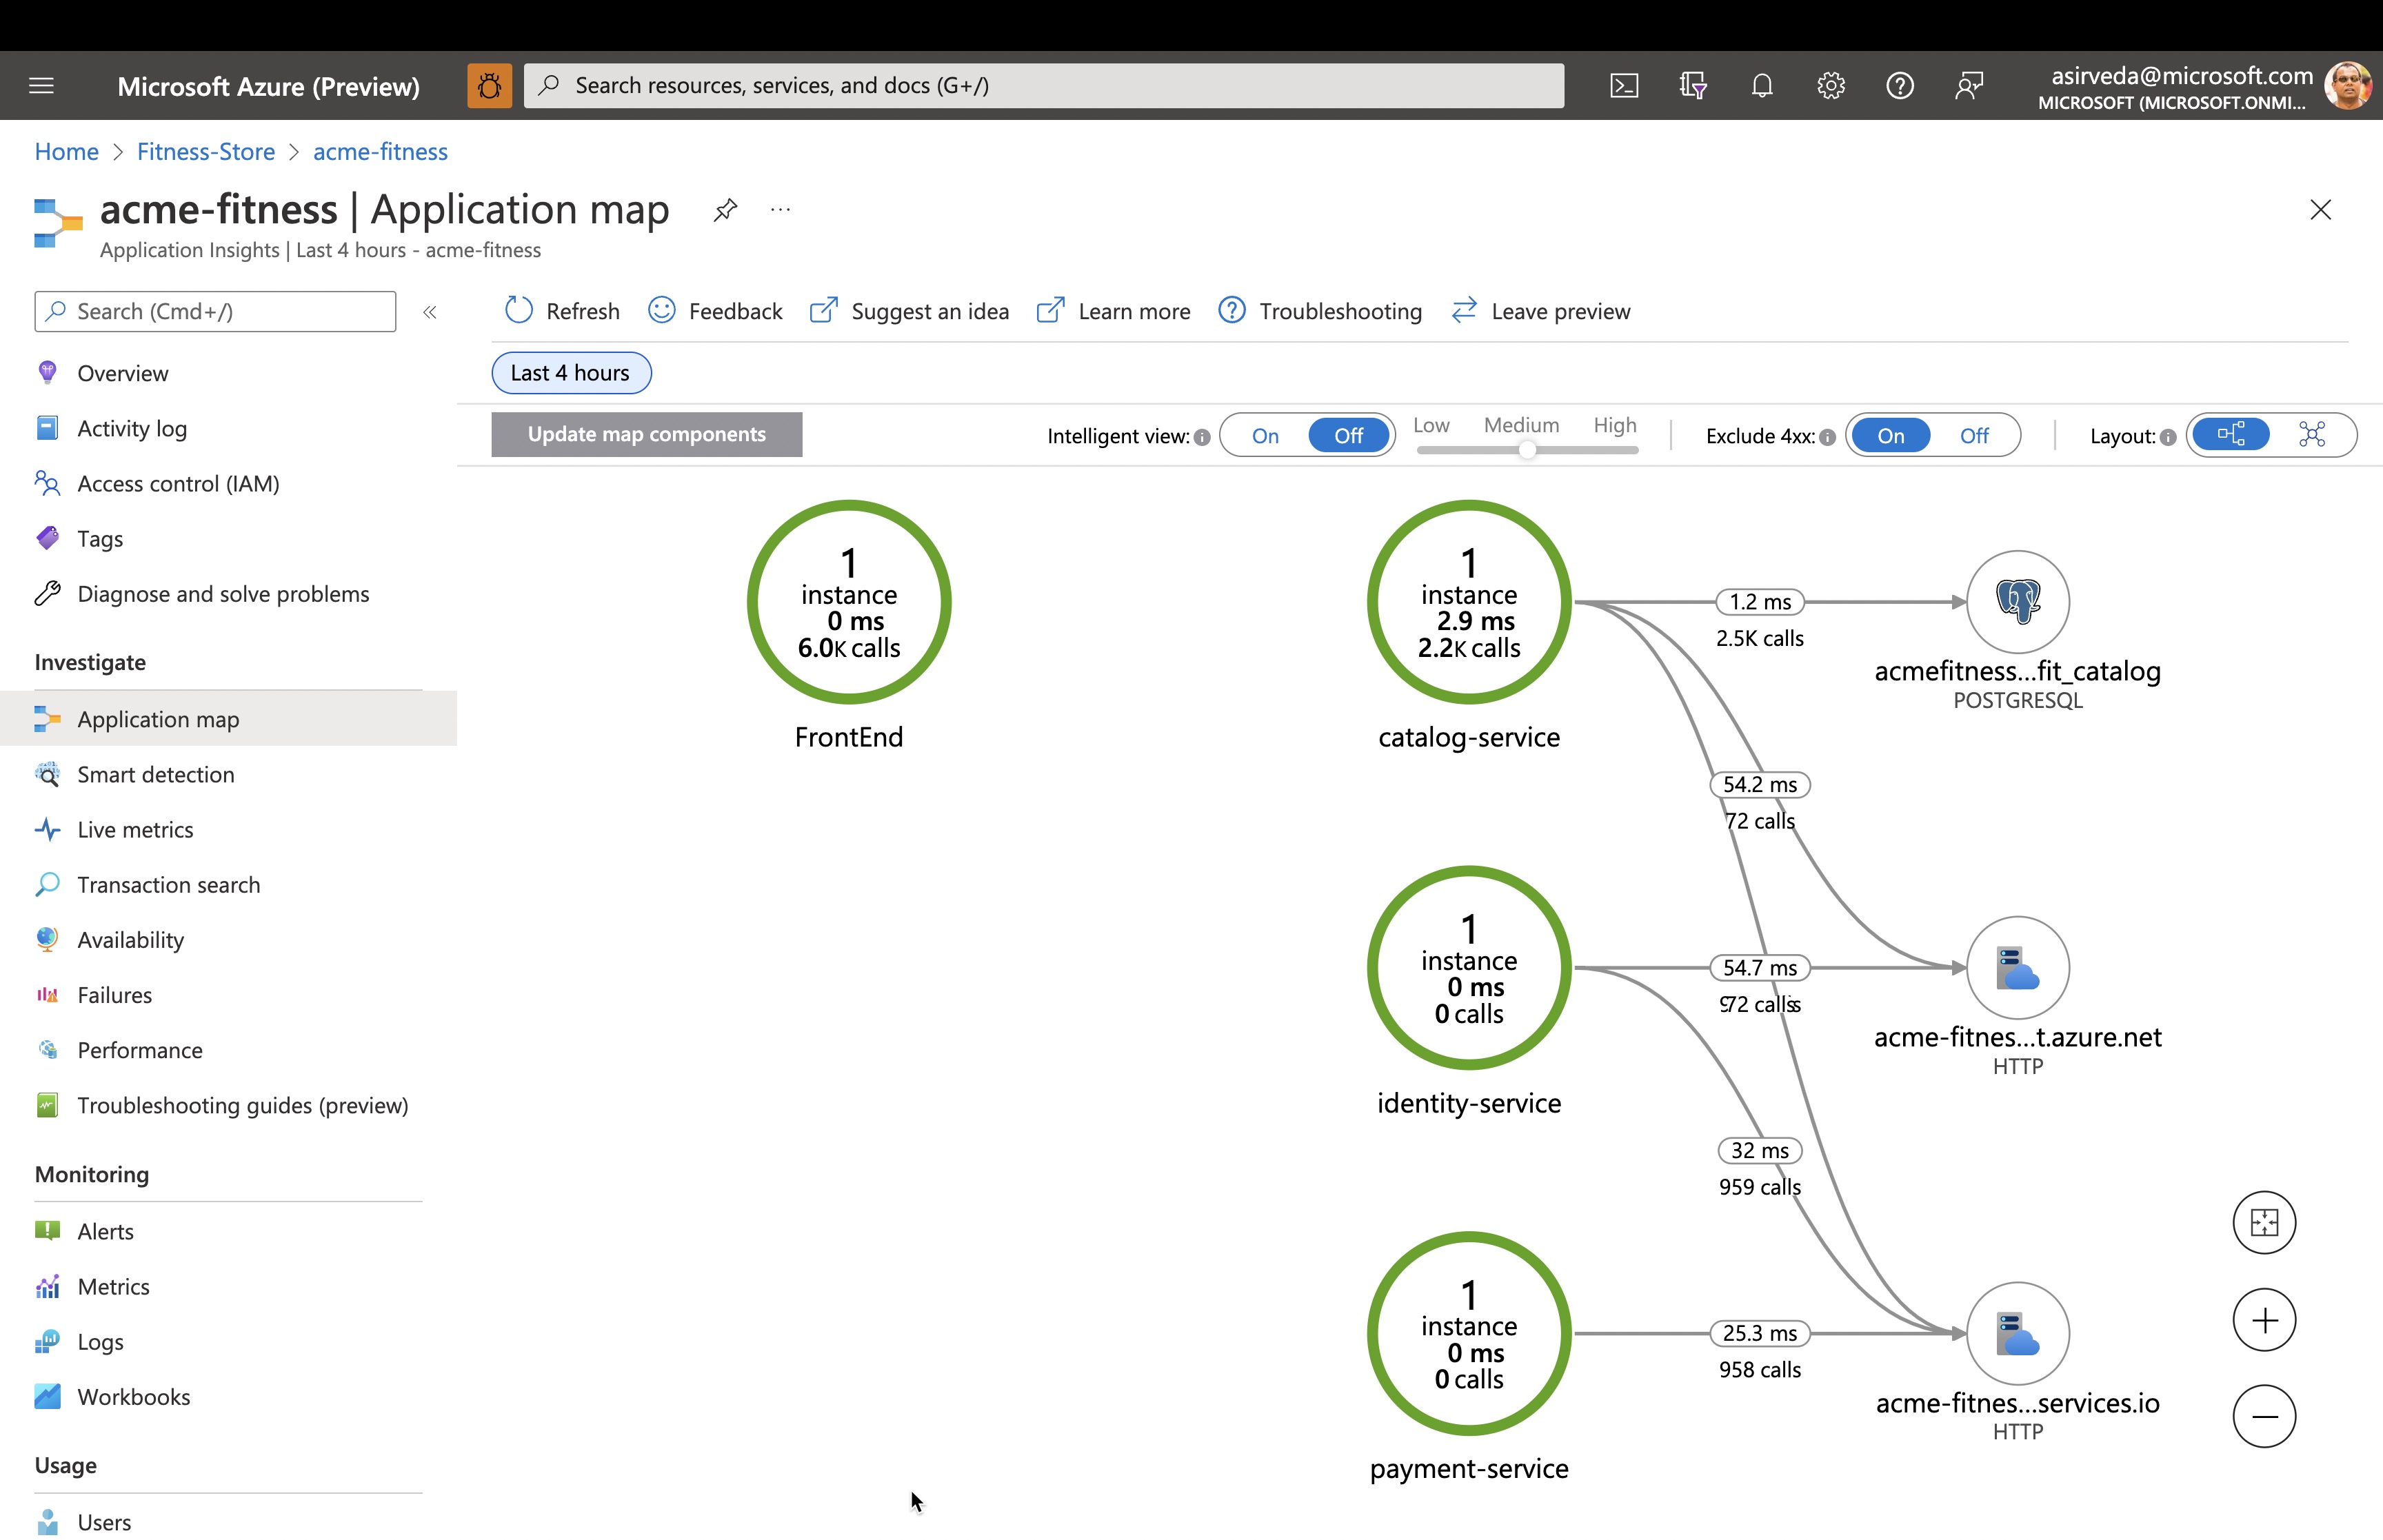This screenshot has width=2383, height=1540.
Task: Pin the Application map blade
Action: point(725,210)
